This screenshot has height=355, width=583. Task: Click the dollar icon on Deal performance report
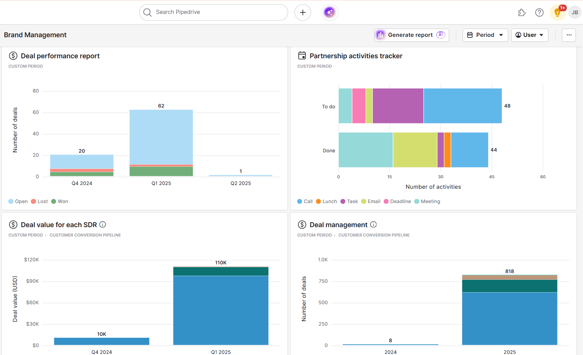point(13,56)
